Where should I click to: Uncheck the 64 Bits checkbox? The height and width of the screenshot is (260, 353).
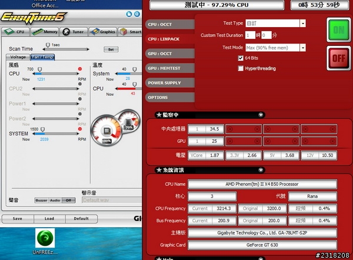241,58
